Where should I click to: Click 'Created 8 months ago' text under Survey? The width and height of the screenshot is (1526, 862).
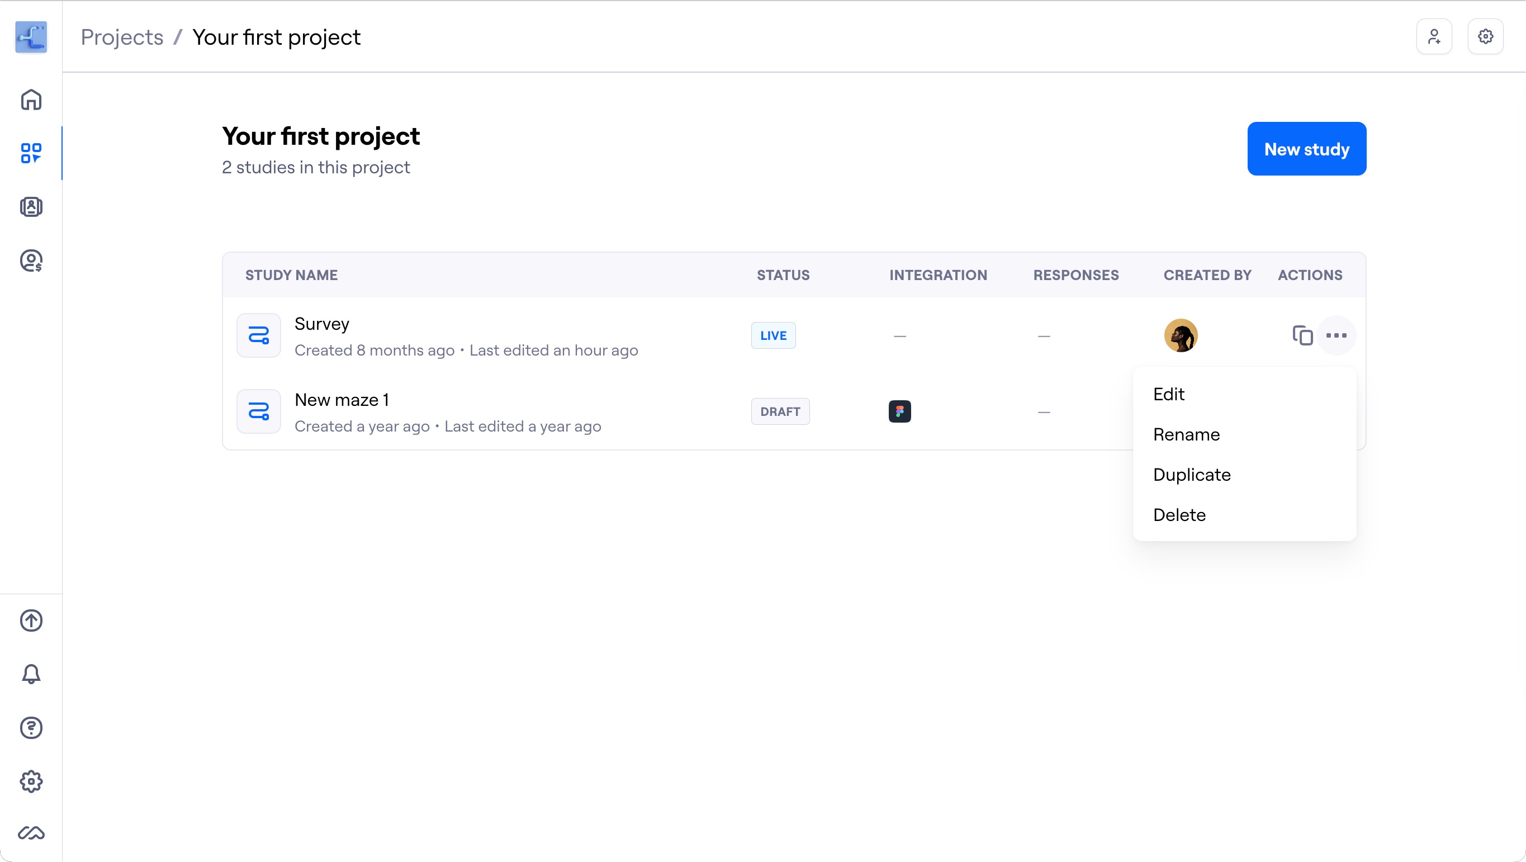pyautogui.click(x=375, y=351)
